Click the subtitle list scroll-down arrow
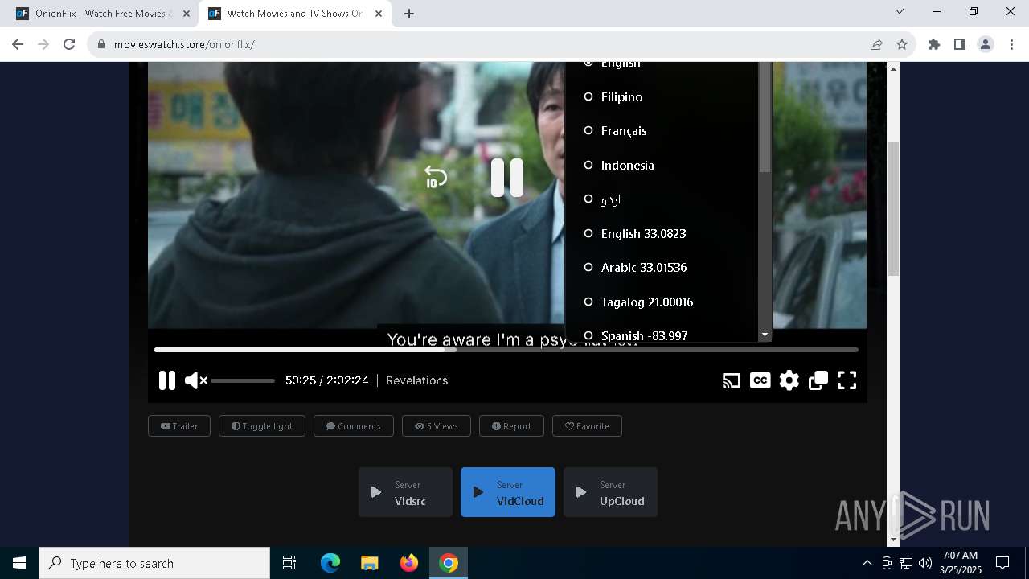 click(765, 335)
